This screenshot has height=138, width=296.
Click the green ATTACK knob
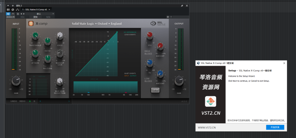pyautogui.click(x=35, y=54)
